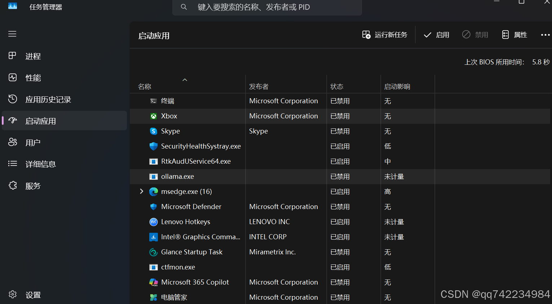Switch to the 进程 tab
This screenshot has width=552, height=304.
tap(65, 56)
